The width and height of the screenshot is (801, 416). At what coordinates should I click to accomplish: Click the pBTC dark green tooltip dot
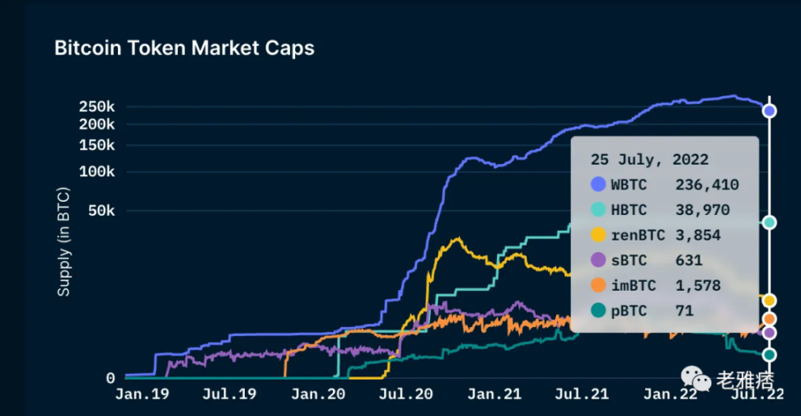coord(598,311)
